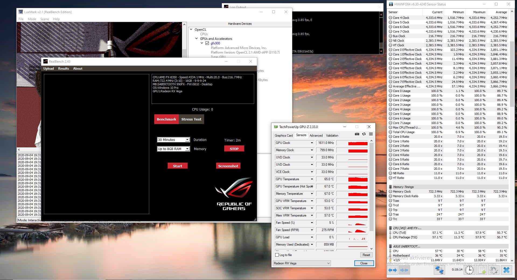Collapse the GPUs and Accelerators tree node
The width and height of the screenshot is (517, 280).
(x=197, y=38)
